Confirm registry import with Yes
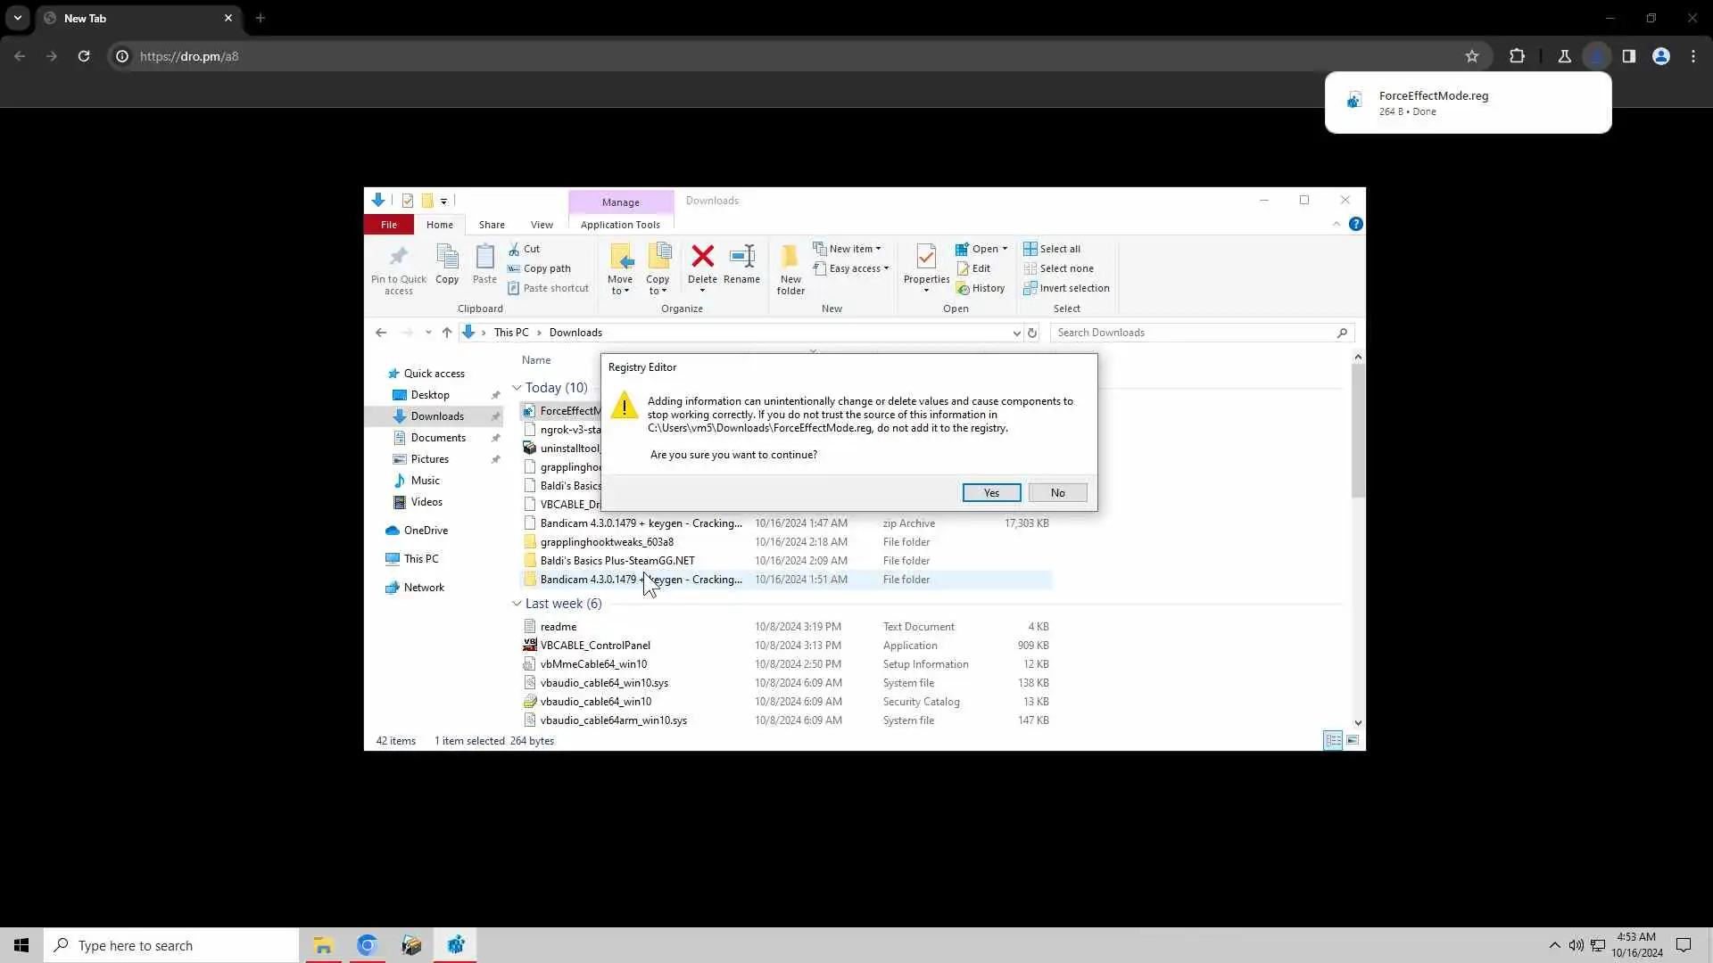 (x=991, y=493)
